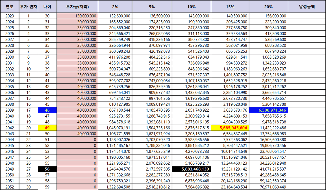
Task: Select the 투자금(저축) header cell
Action: click(x=77, y=6)
